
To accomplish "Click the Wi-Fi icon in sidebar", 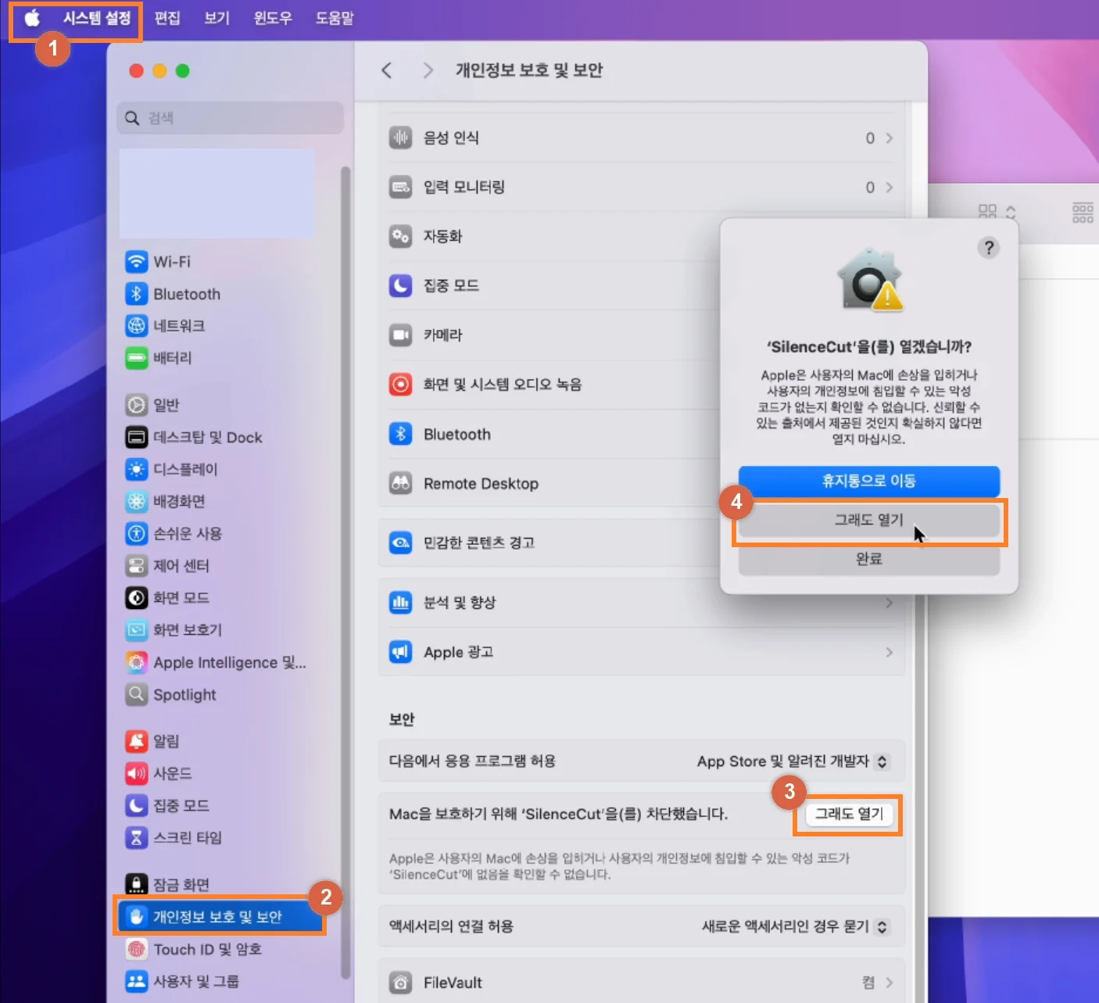I will [137, 262].
